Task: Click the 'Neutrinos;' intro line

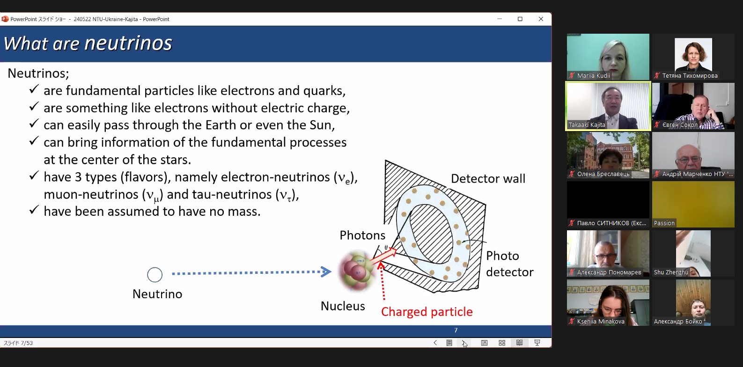Action: tap(38, 73)
